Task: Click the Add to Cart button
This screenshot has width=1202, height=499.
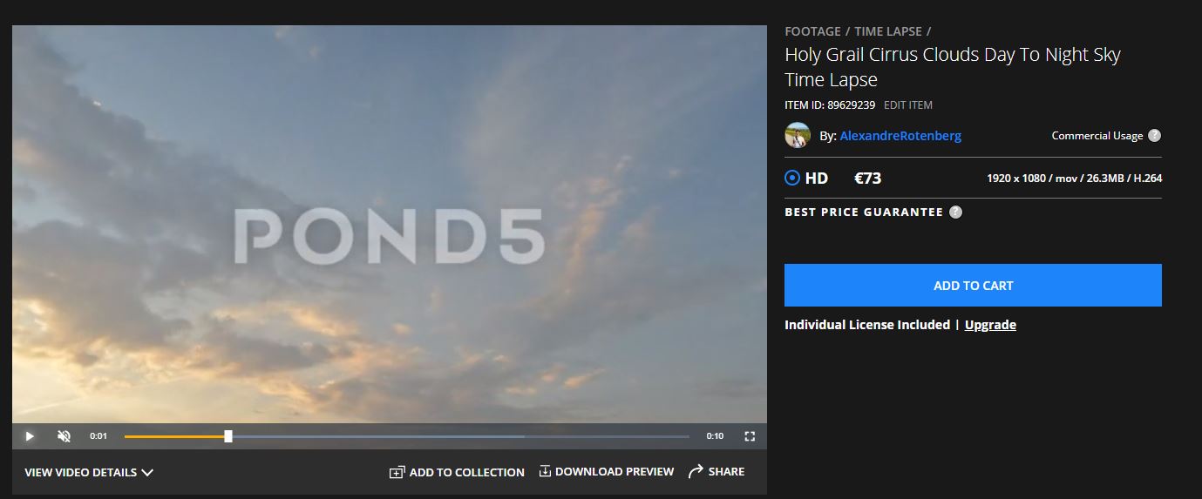Action: coord(973,286)
